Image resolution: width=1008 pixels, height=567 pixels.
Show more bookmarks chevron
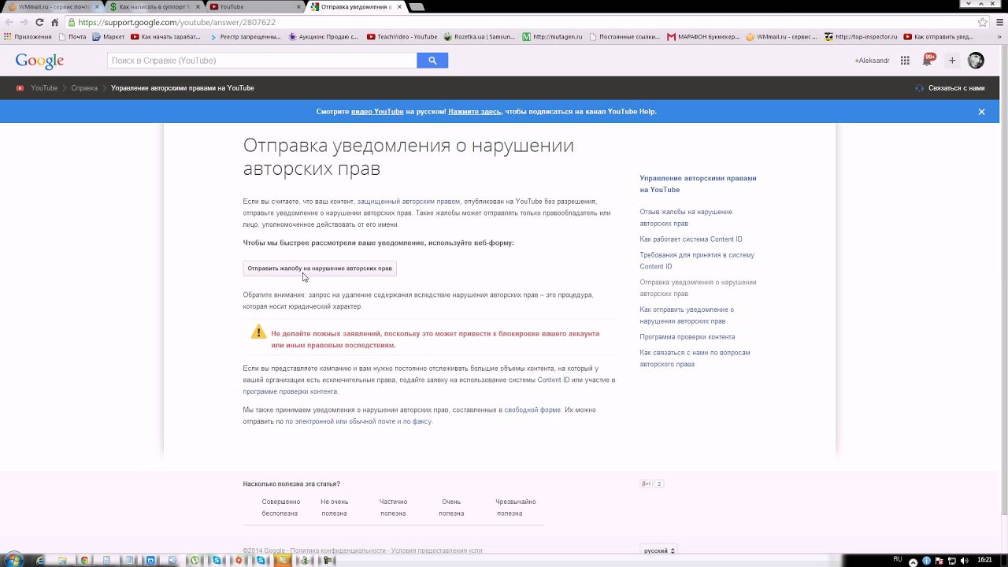point(999,36)
